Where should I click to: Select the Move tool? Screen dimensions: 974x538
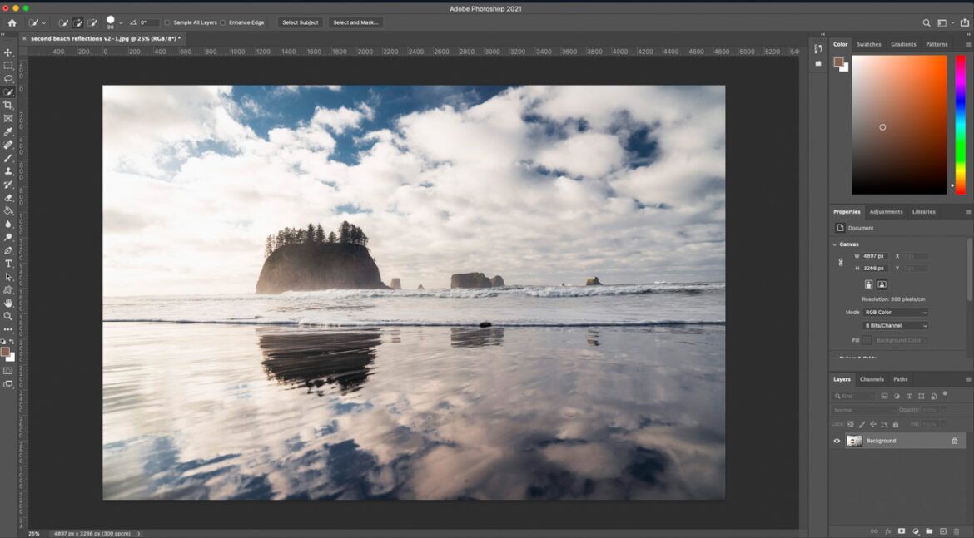click(x=7, y=52)
